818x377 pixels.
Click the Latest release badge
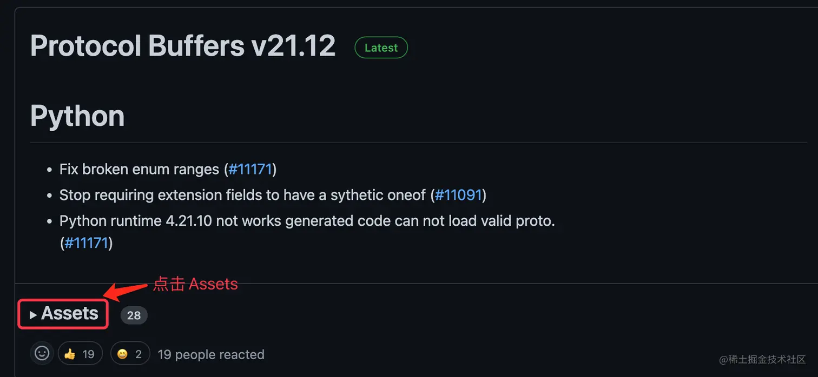[381, 48]
